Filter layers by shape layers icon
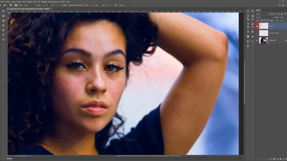Screen dimensions: 287x161 tap(279, 14)
